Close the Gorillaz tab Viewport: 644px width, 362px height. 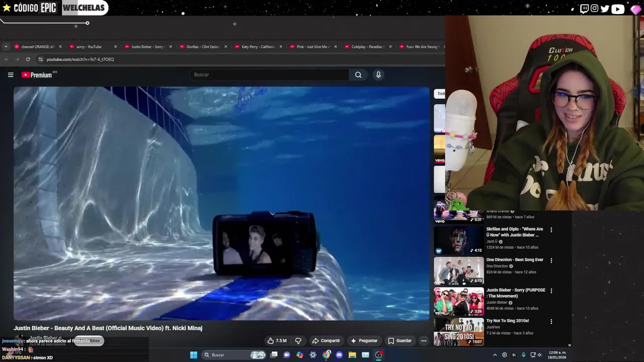click(225, 47)
